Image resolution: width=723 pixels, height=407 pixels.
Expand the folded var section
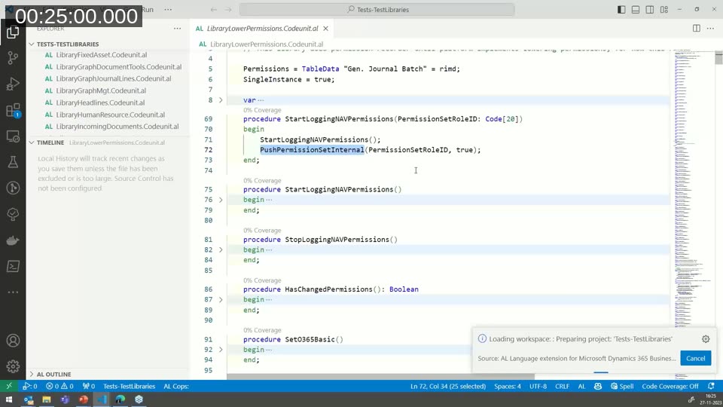point(221,100)
